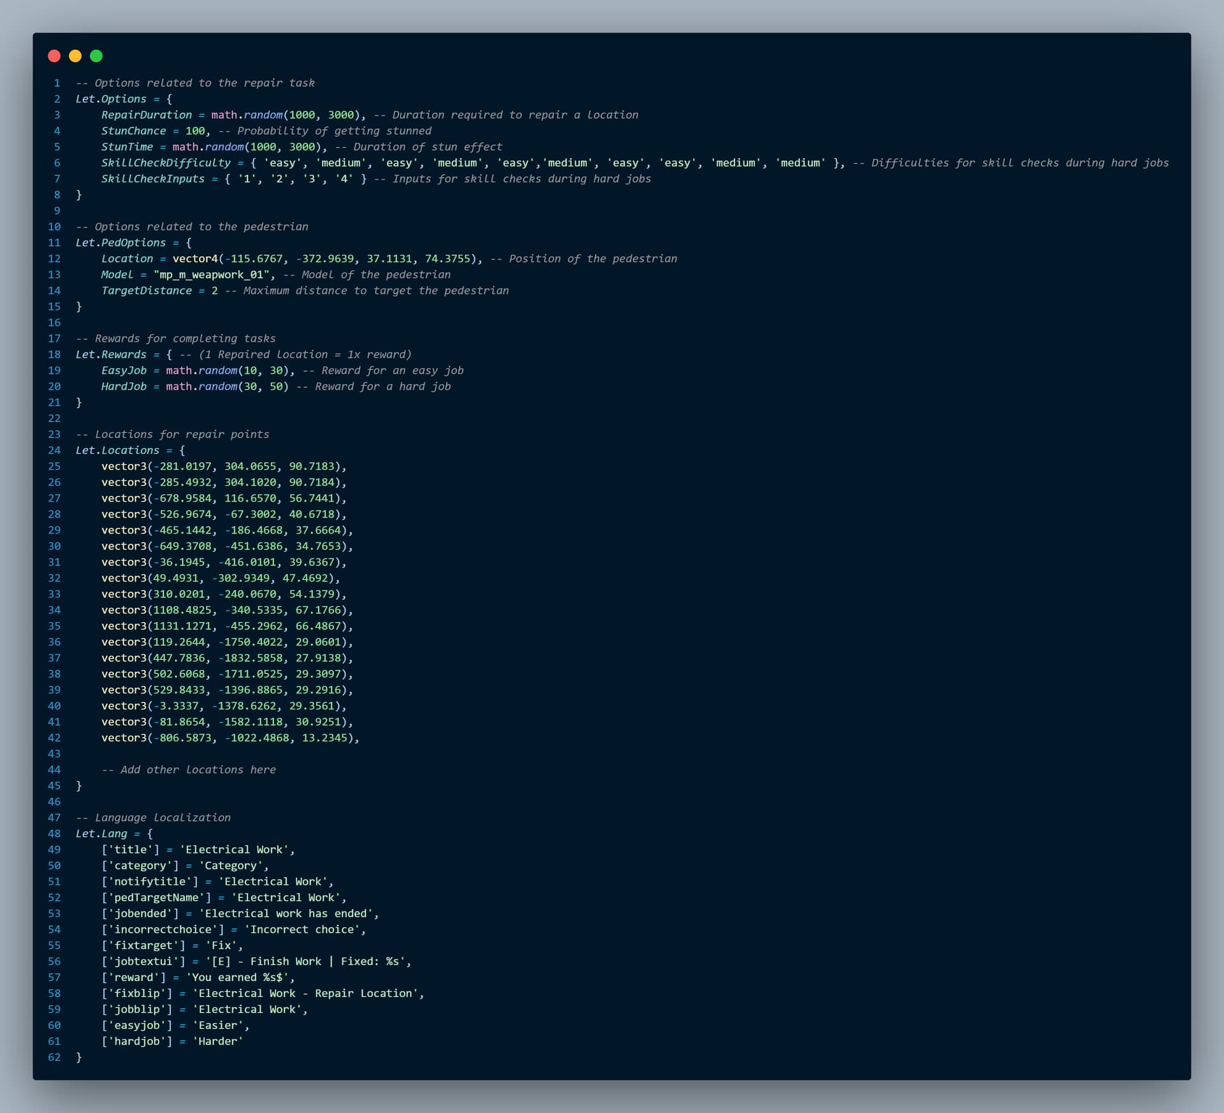The image size is (1224, 1113).
Task: Click line number 48 in gutter
Action: 54,833
